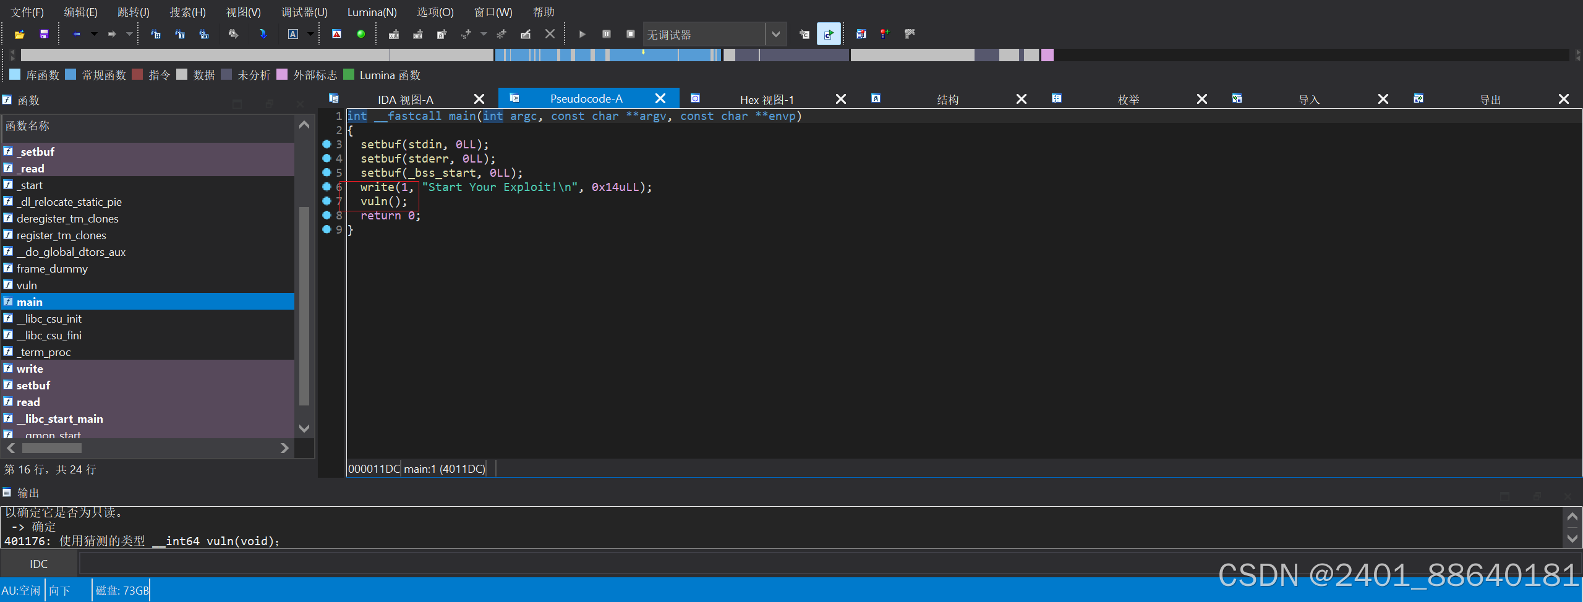Switch to the 枚举 tab
The height and width of the screenshot is (602, 1583).
(1129, 100)
